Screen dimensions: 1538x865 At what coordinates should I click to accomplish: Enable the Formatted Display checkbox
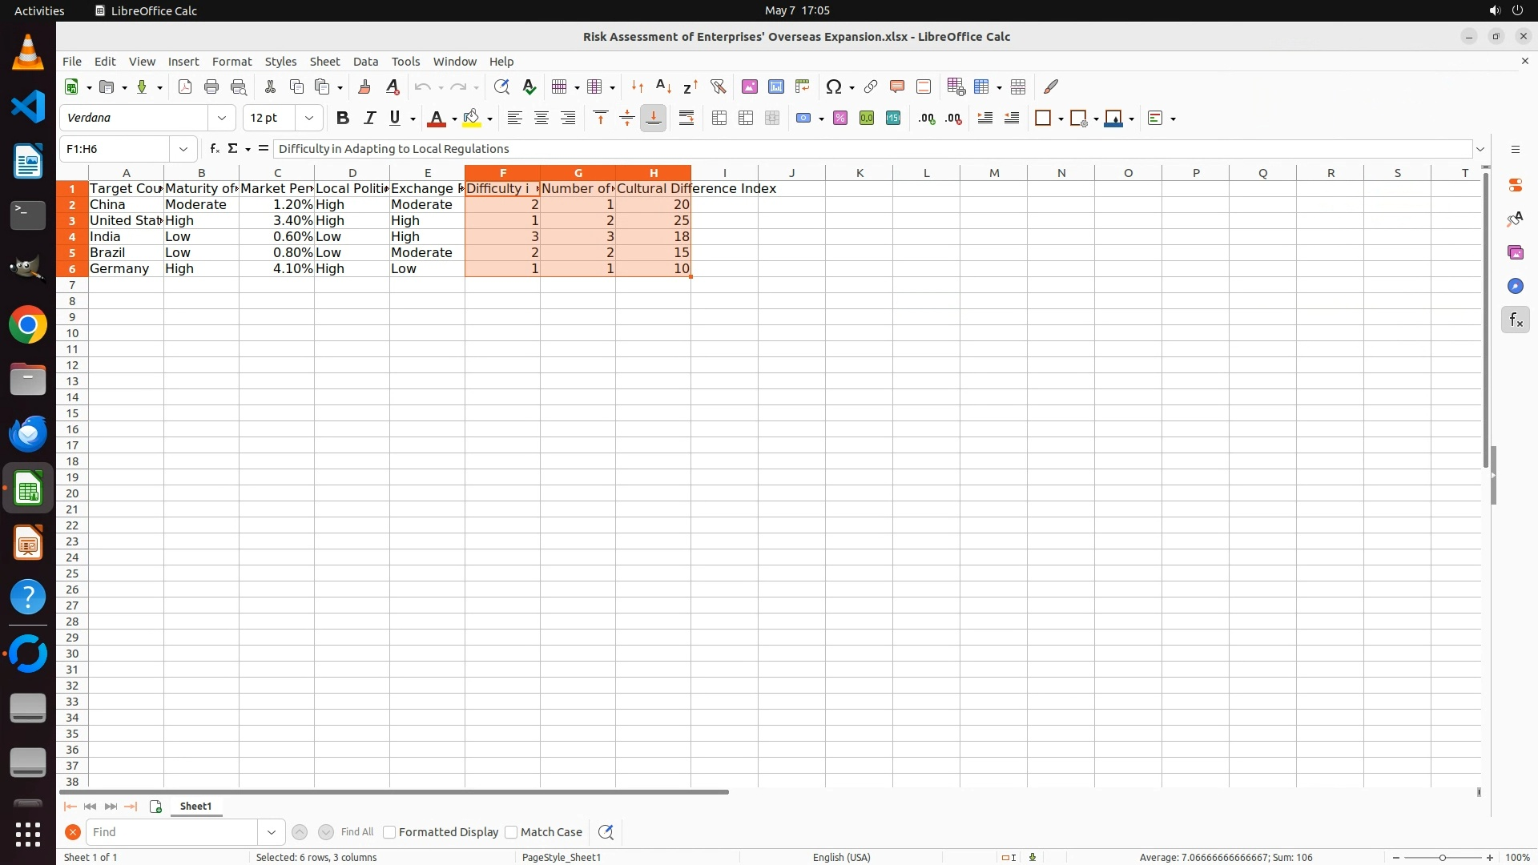pyautogui.click(x=390, y=832)
